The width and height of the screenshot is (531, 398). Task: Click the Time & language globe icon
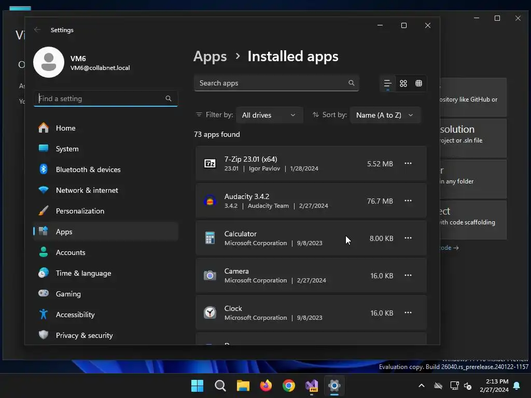(x=44, y=273)
